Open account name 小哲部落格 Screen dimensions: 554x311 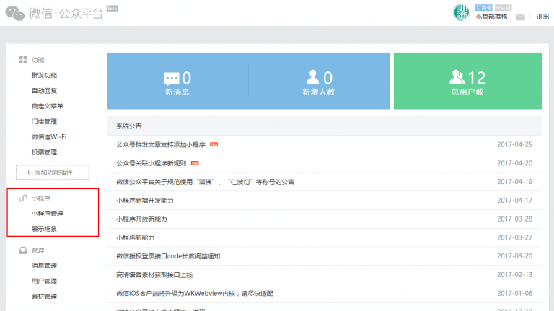pos(491,17)
